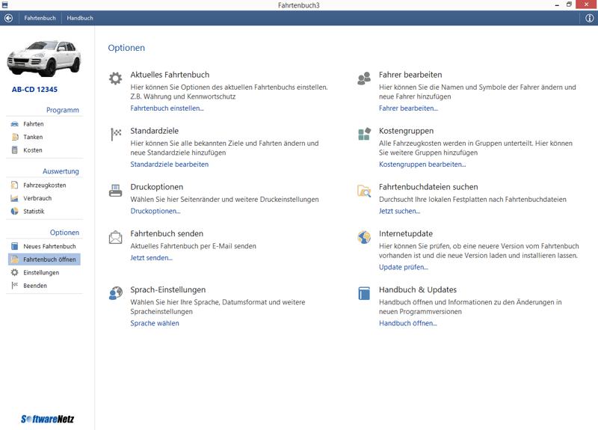Open the Fahrtenbuch menu in header
The width and height of the screenshot is (598, 430).
(x=40, y=18)
